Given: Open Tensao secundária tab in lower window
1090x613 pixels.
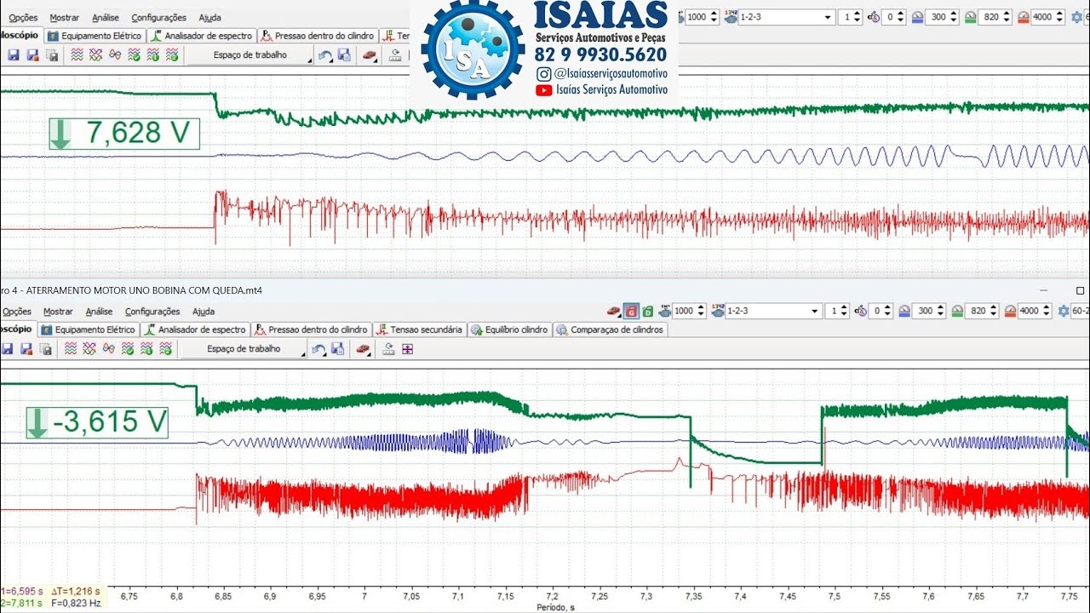Looking at the screenshot, I should point(420,329).
